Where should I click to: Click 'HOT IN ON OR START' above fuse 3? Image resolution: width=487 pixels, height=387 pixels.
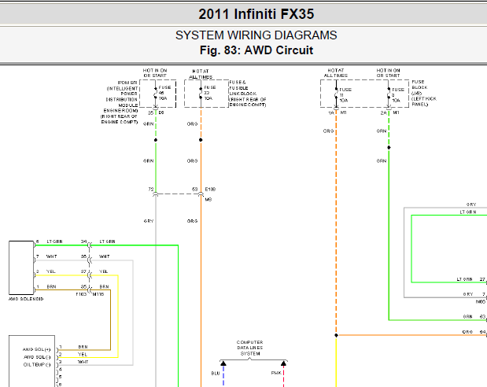coord(388,73)
